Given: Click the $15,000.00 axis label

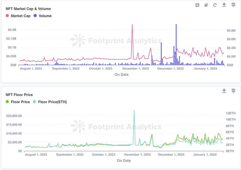Looking at the screenshot, I should click(14, 125).
